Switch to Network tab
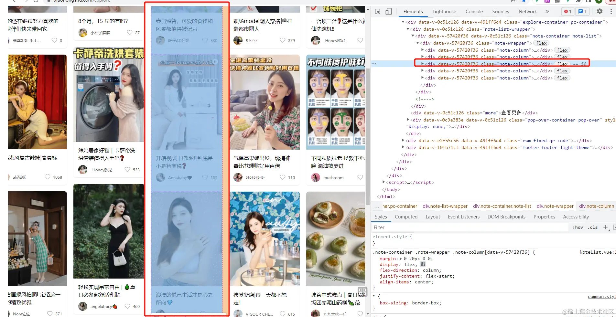Image resolution: width=616 pixels, height=317 pixels. [x=528, y=12]
